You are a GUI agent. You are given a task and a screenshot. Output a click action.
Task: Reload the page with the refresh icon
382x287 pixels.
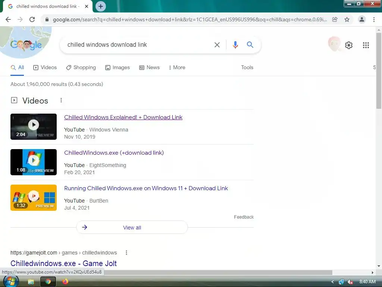pos(32,19)
